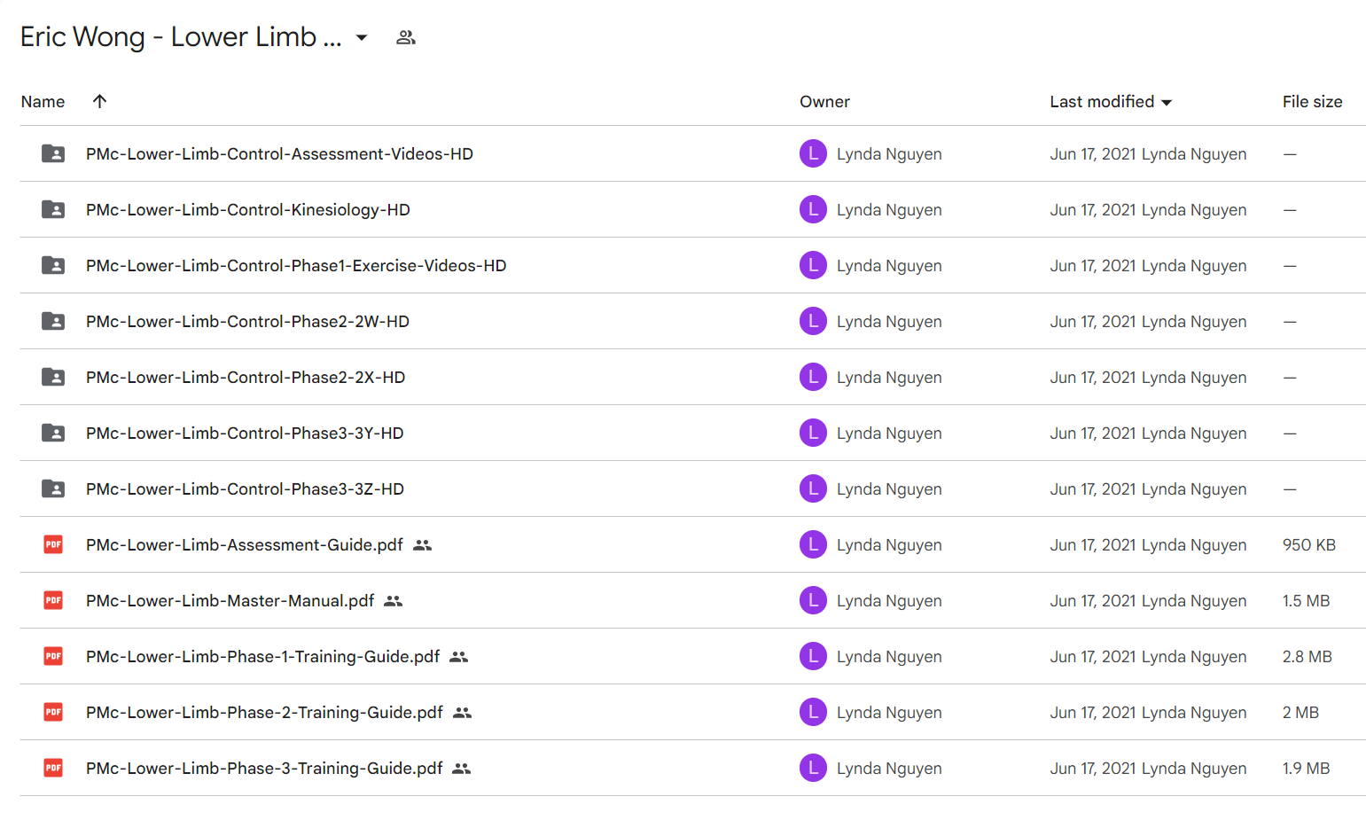
Task: Click owner avatar in Master-Manual.pdf row
Action: click(813, 600)
